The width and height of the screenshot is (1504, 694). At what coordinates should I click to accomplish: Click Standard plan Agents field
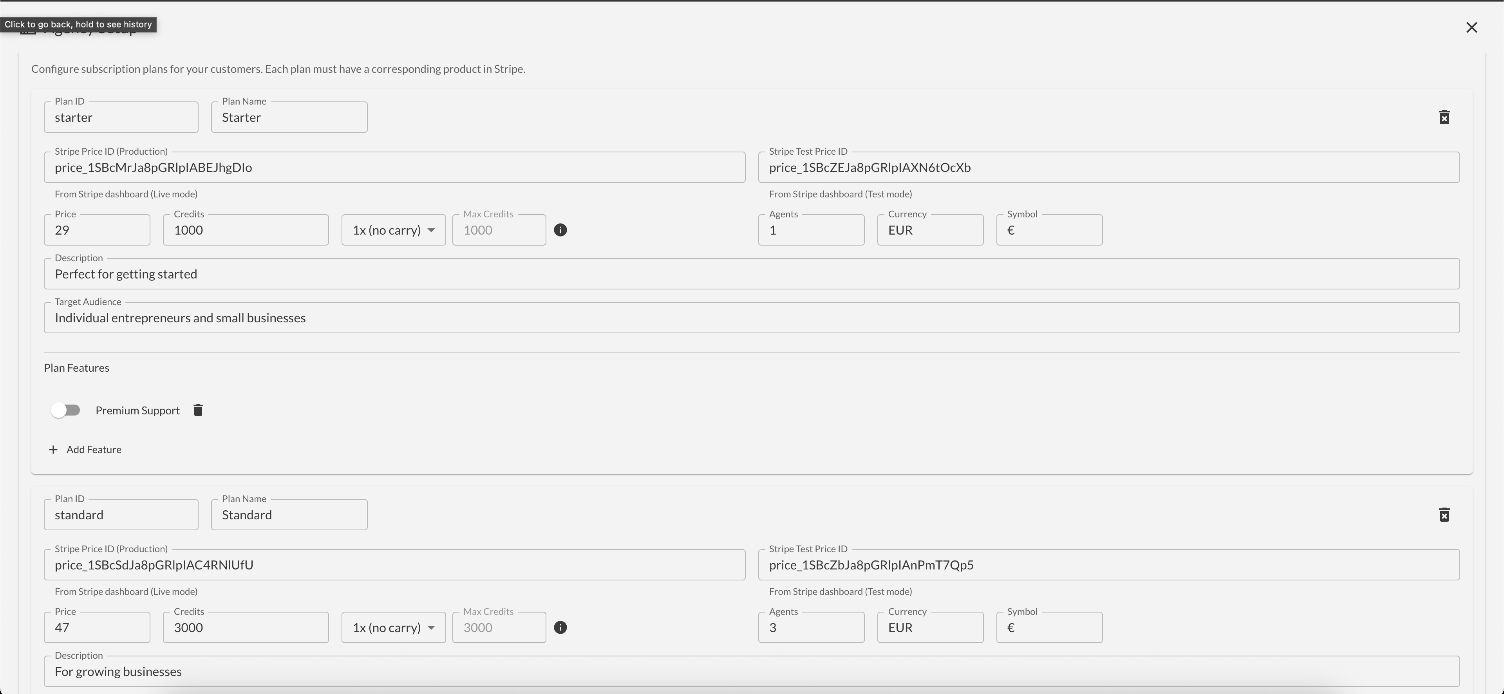click(x=810, y=627)
